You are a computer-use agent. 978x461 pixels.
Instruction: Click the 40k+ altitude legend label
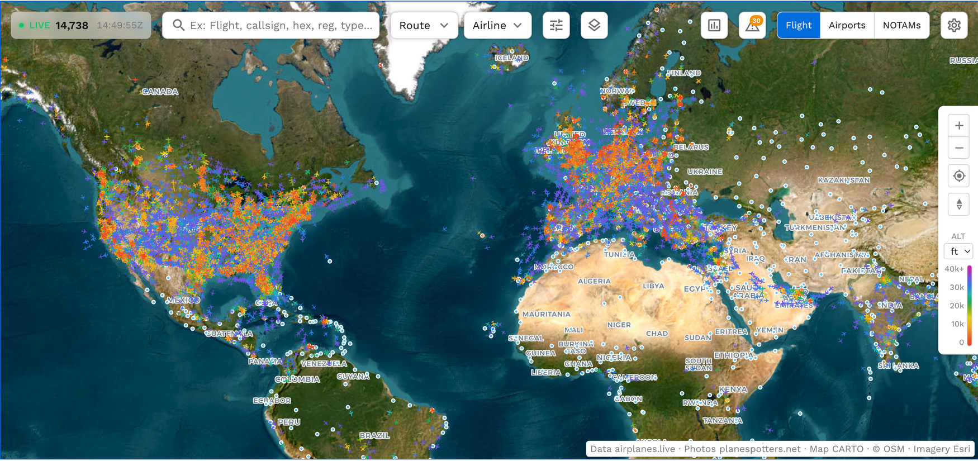coord(954,269)
